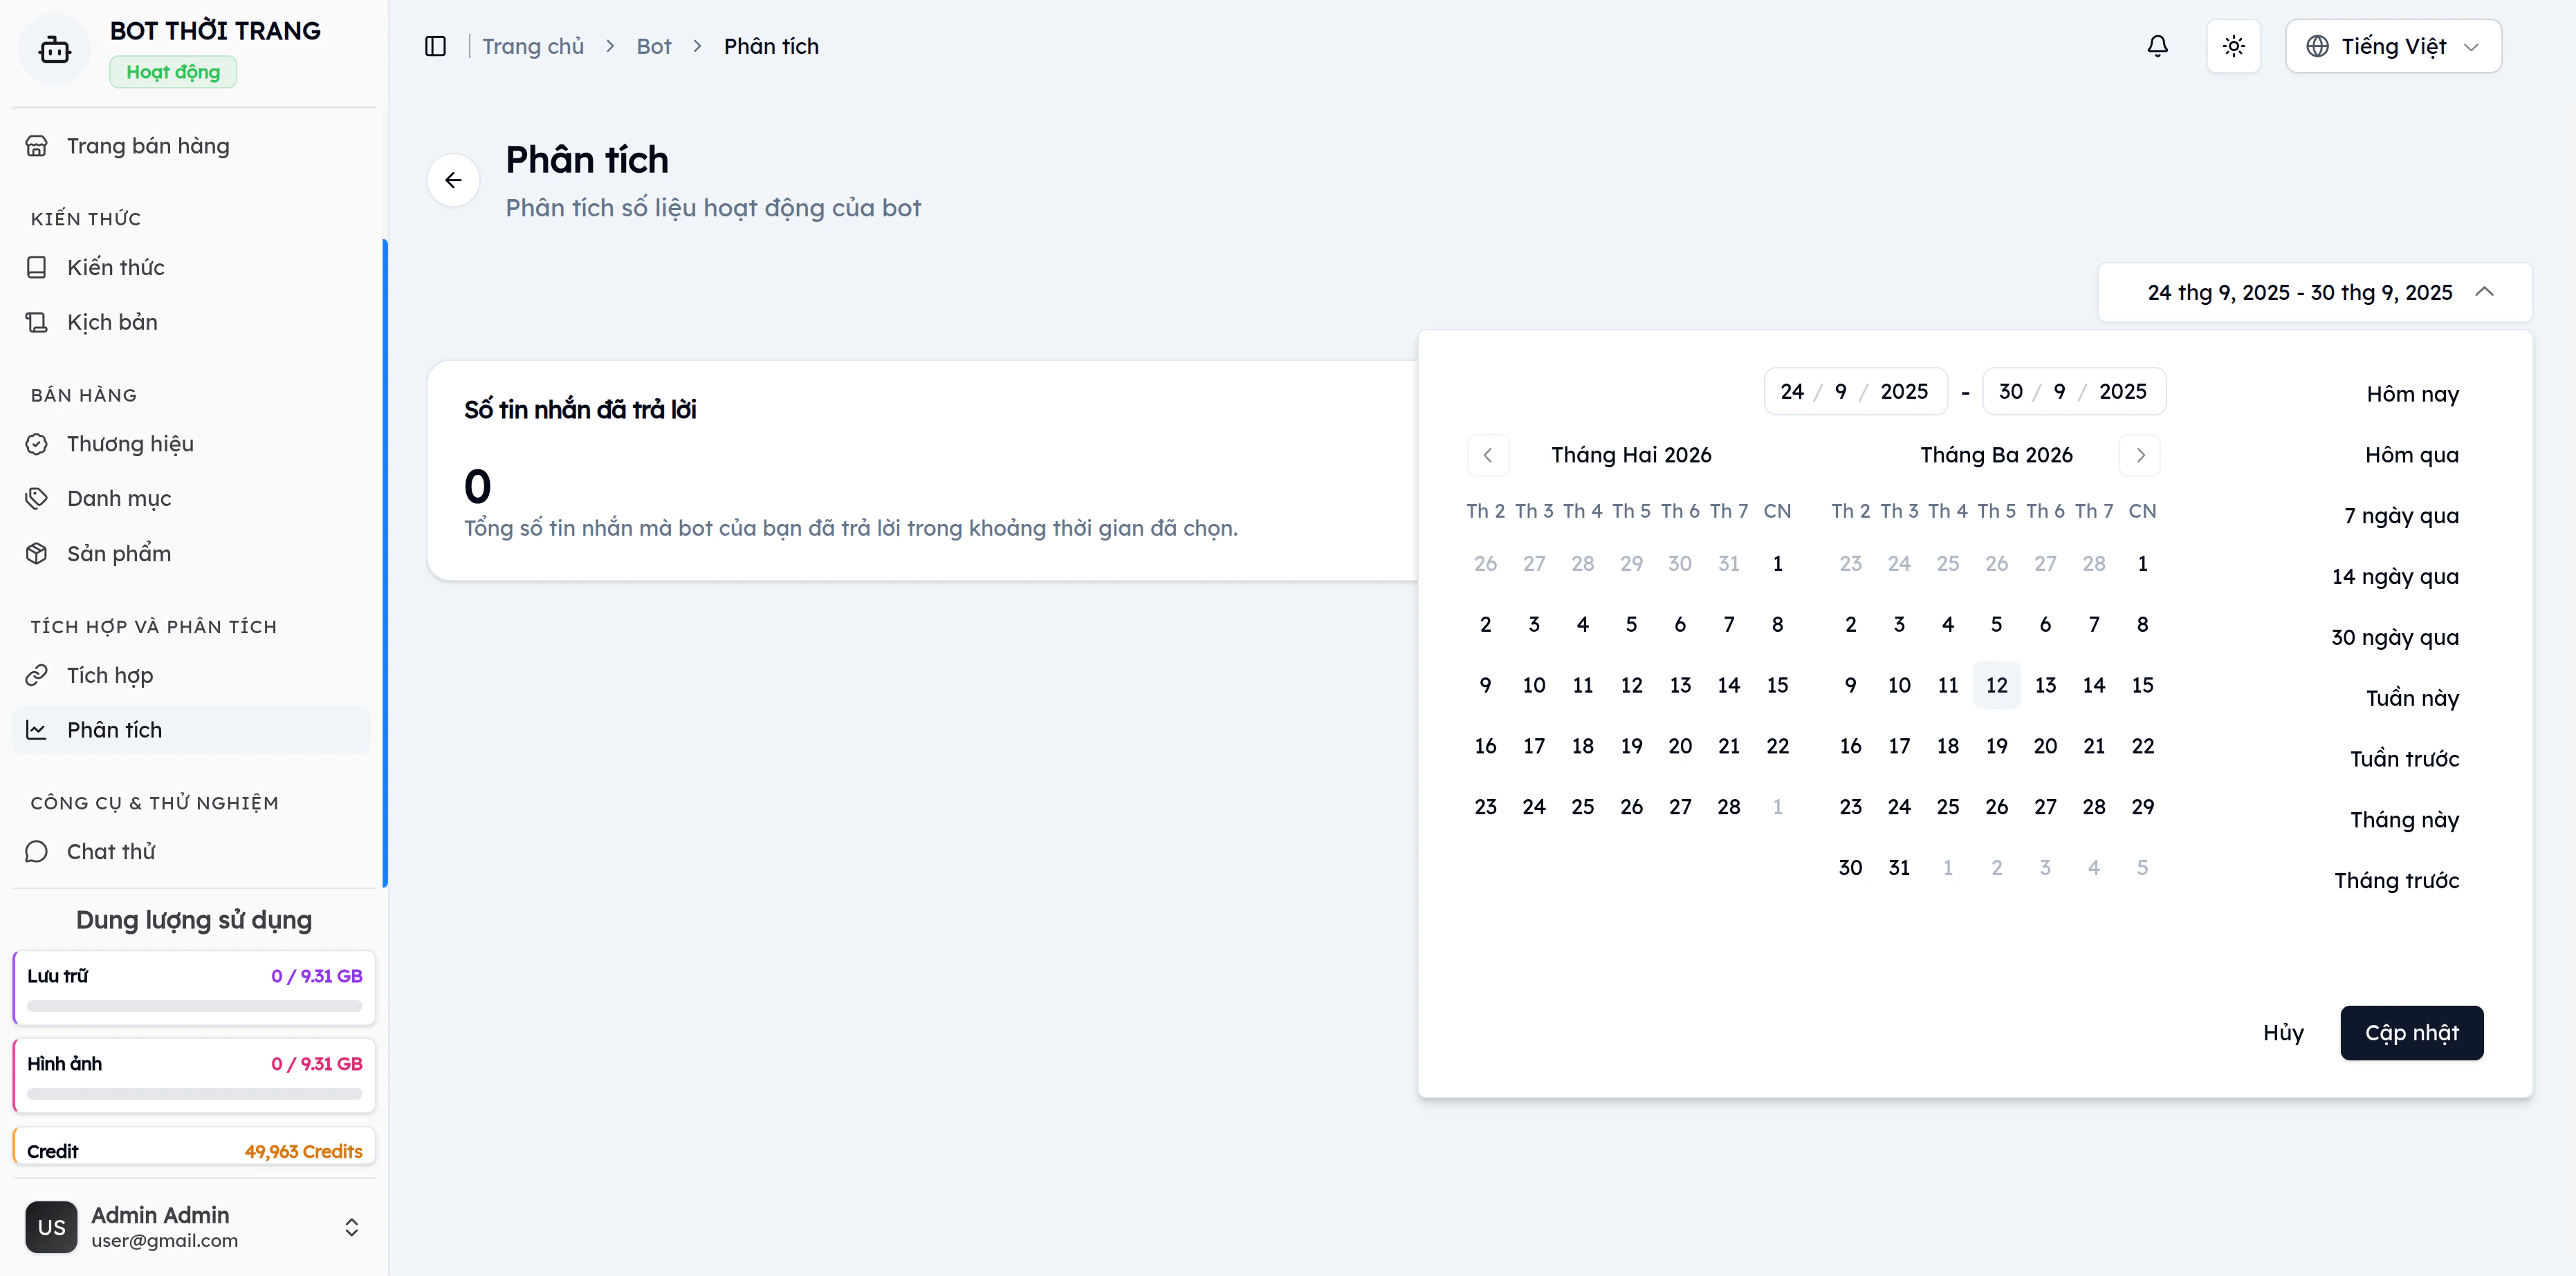Go to next month with right arrow
The image size is (2576, 1276).
[x=2140, y=455]
